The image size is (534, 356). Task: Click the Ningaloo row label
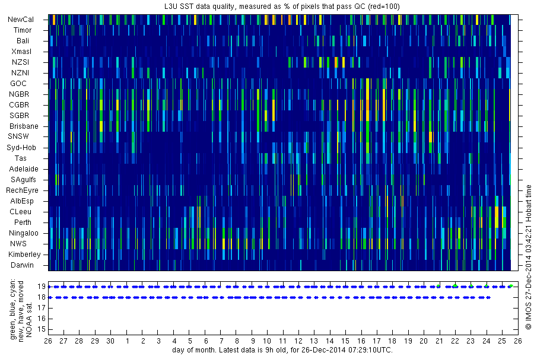tap(24, 233)
